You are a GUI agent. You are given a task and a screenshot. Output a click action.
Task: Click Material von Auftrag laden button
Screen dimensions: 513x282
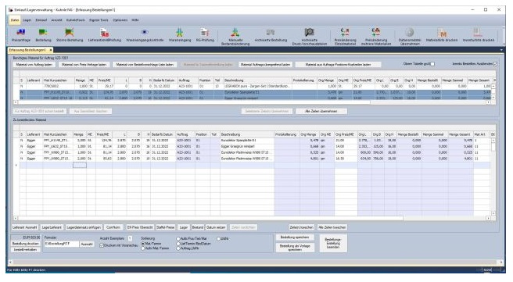click(34, 65)
